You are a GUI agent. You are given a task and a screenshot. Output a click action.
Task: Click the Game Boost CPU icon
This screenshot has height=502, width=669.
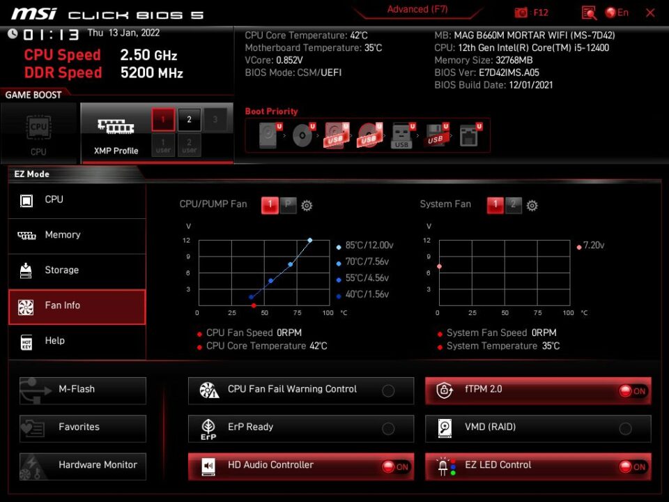tap(39, 129)
